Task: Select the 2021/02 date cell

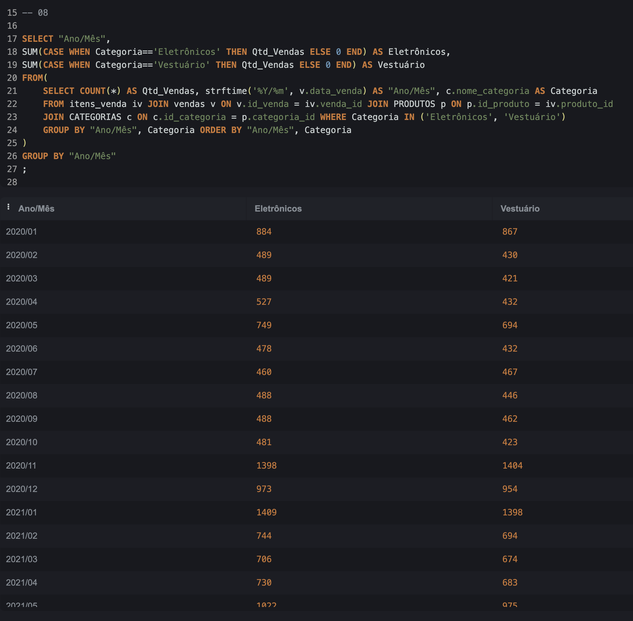Action: 22,536
